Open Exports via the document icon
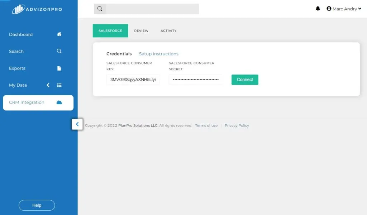The image size is (367, 215). click(x=59, y=68)
